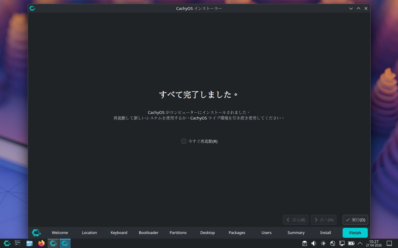Select the Welcome step tab
The height and width of the screenshot is (248, 398).
pyautogui.click(x=60, y=233)
